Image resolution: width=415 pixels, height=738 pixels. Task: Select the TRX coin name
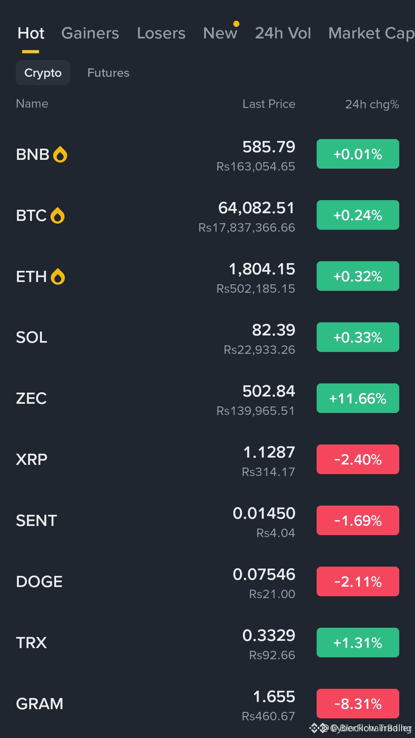tap(32, 643)
